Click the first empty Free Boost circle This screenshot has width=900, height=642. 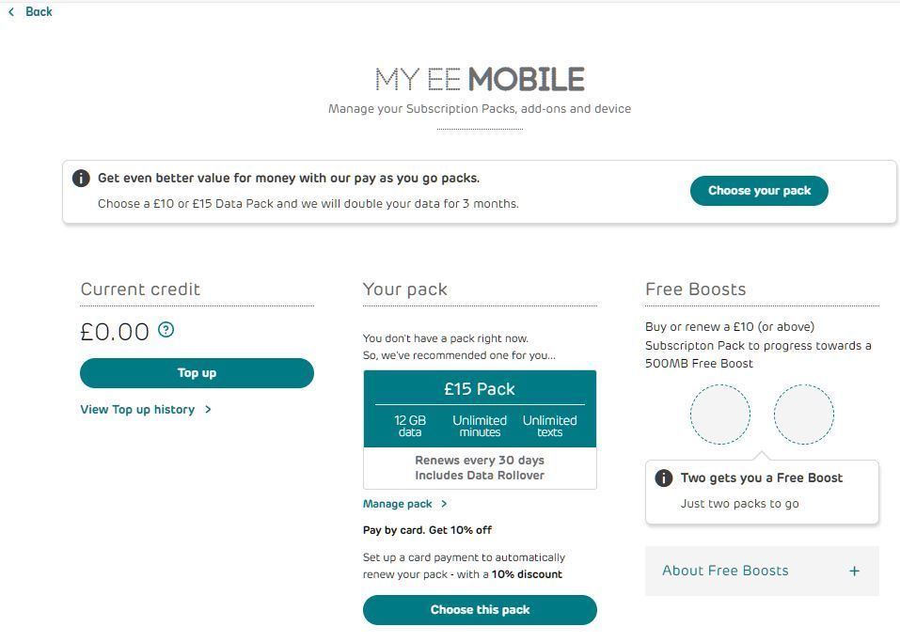coord(719,415)
